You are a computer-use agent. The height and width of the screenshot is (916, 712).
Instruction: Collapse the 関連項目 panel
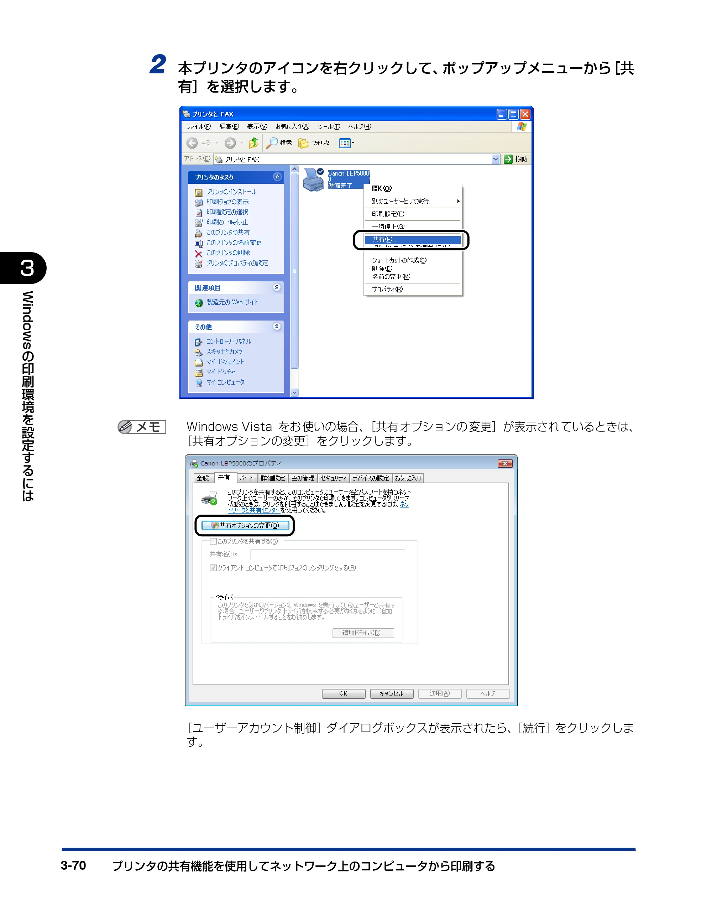(x=277, y=287)
